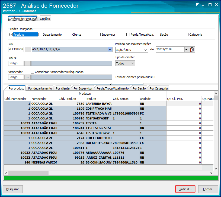Open the Por cliente tab
Screen dimensions: 221x197
[x=63, y=88]
